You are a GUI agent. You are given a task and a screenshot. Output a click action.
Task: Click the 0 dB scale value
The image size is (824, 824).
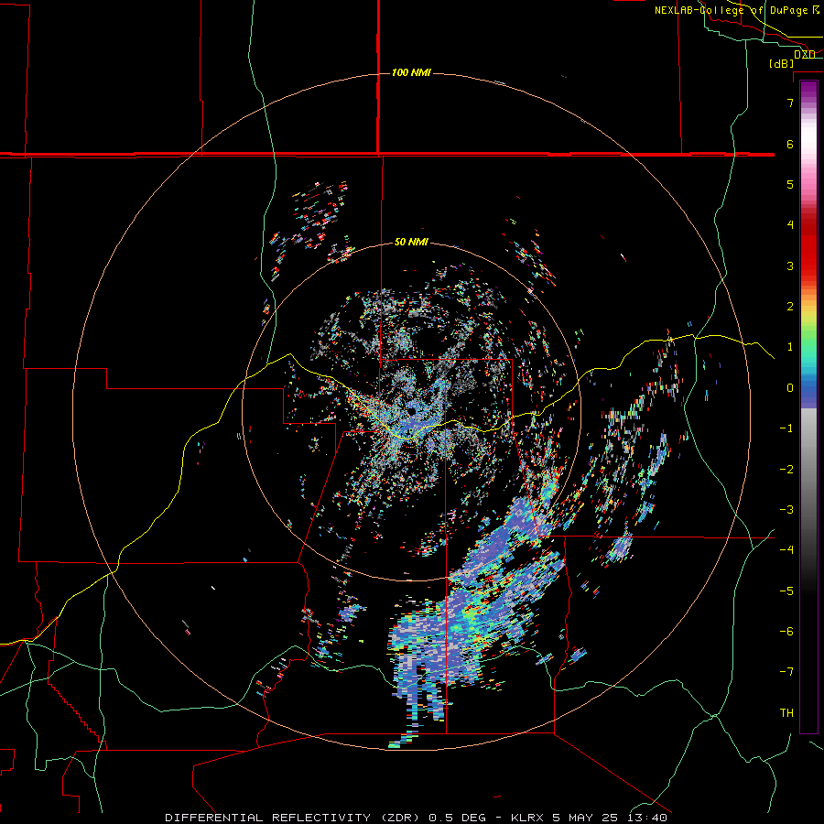coord(790,388)
